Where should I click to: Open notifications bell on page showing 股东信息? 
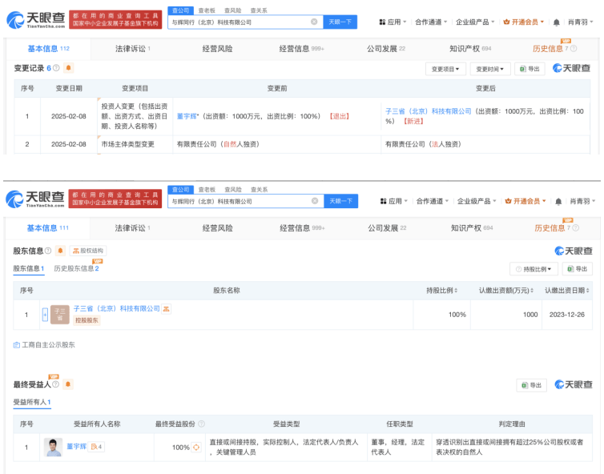(x=558, y=202)
